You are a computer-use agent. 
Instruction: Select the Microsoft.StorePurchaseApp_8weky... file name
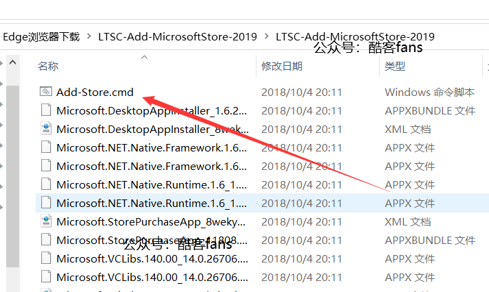click(x=151, y=222)
